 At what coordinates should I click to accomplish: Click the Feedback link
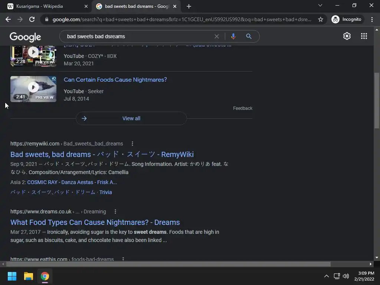pyautogui.click(x=243, y=108)
